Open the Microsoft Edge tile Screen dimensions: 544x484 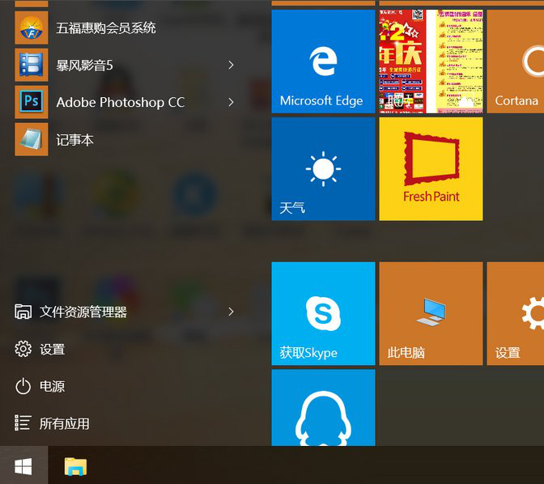323,62
